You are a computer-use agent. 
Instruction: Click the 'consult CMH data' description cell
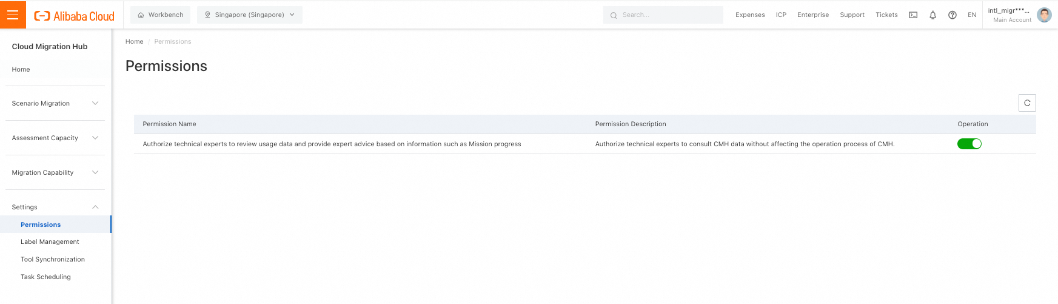745,144
